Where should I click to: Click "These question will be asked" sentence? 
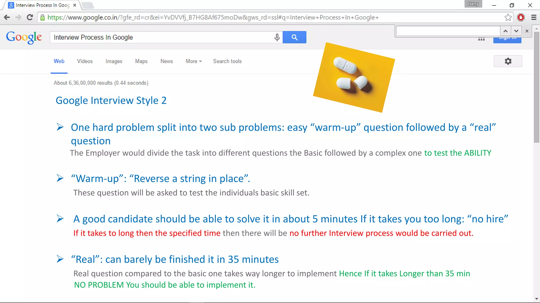(191, 193)
